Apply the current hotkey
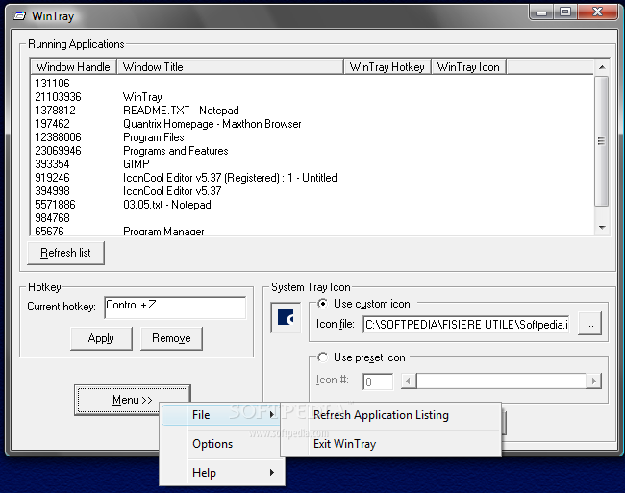 [x=101, y=338]
